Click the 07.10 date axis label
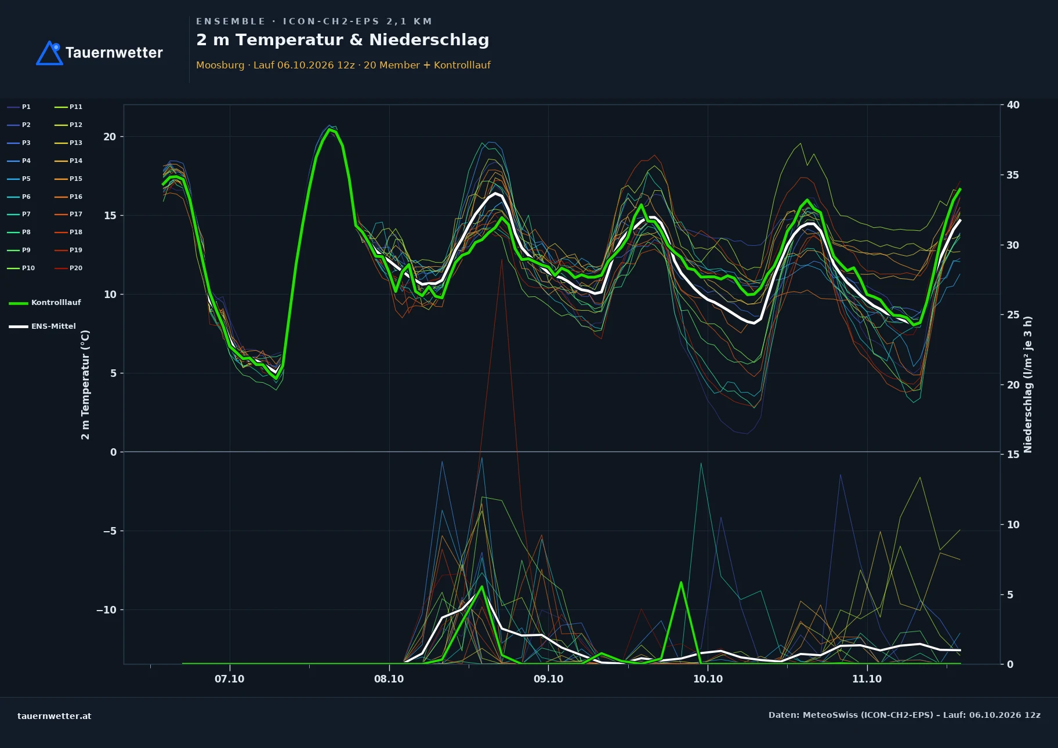Screen dimensions: 1058x748 [230, 679]
